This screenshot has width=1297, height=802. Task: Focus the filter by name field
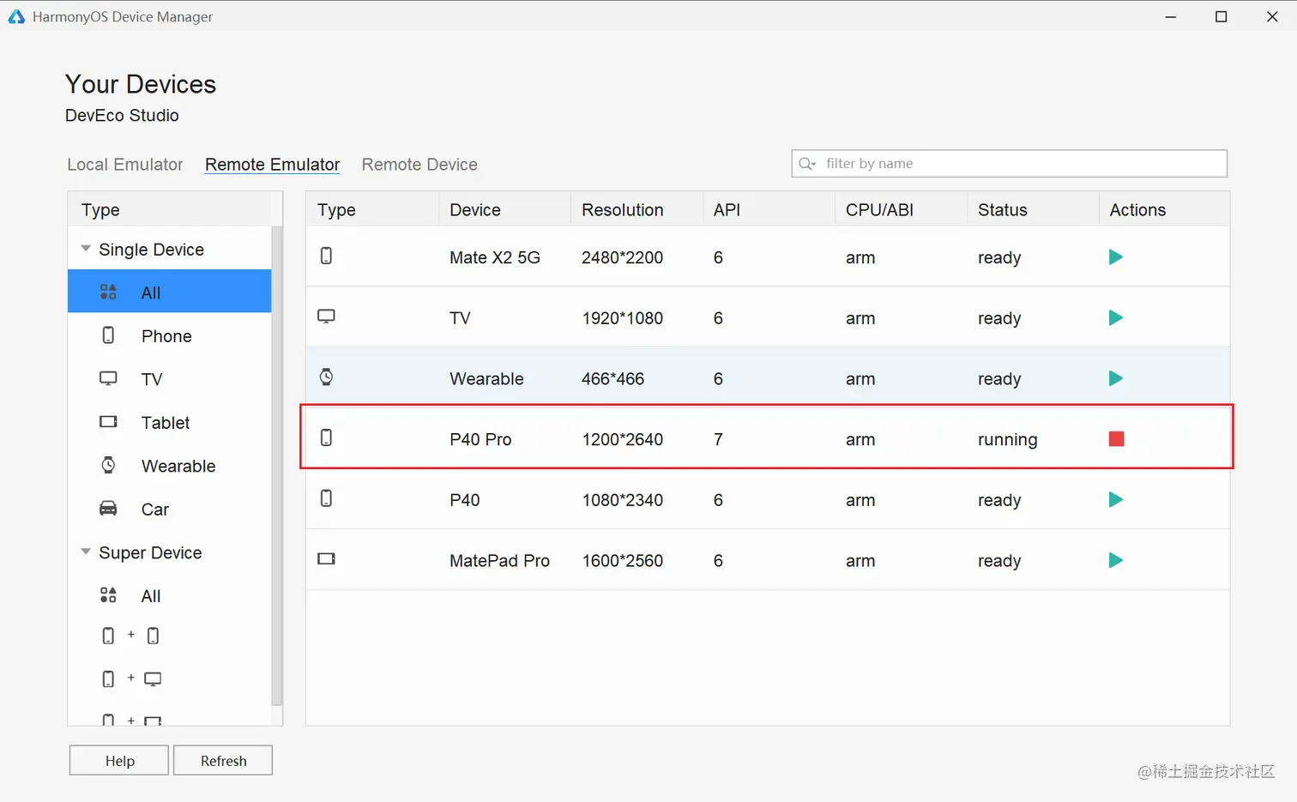coord(1009,164)
